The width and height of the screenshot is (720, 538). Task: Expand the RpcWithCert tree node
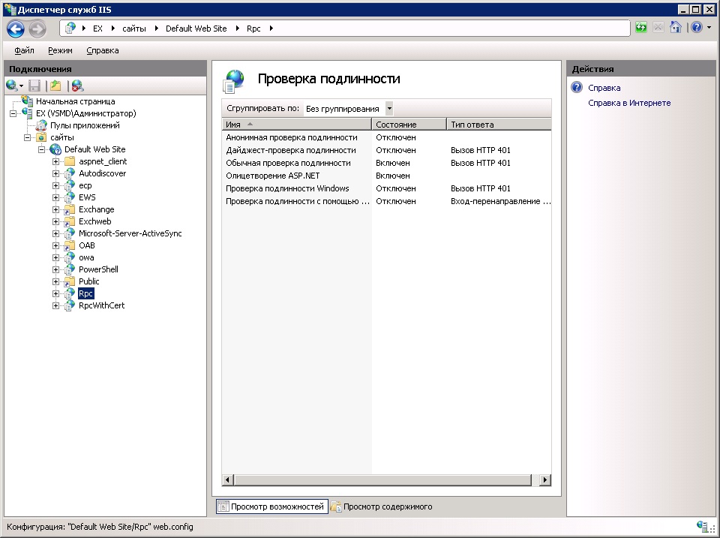[x=55, y=305]
